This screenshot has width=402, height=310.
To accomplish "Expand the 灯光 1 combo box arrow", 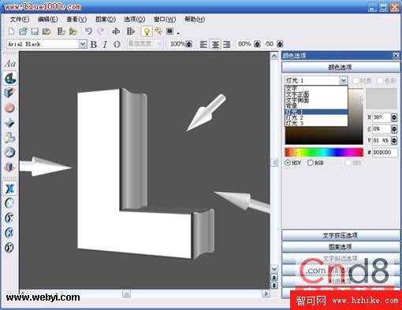I will point(343,80).
